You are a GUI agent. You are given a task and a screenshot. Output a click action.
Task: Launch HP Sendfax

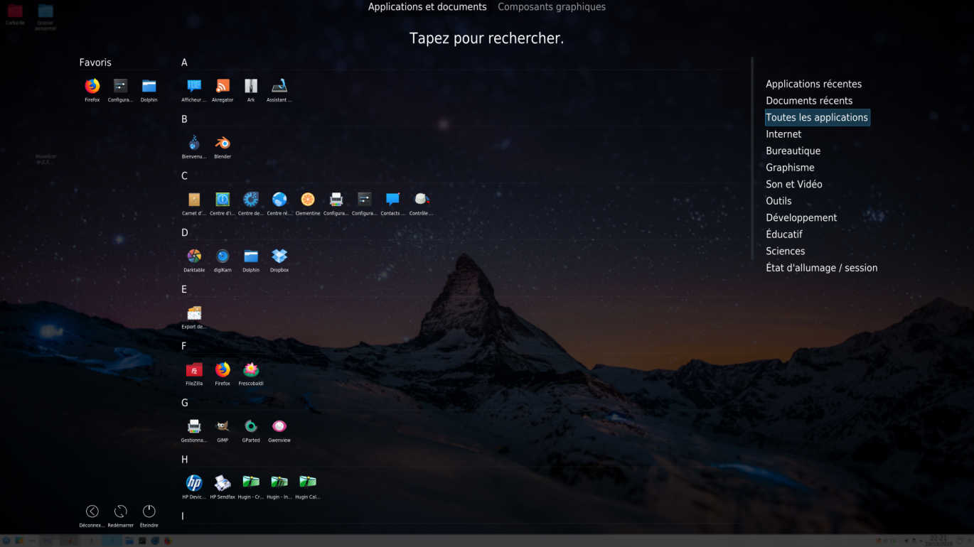pos(223,484)
